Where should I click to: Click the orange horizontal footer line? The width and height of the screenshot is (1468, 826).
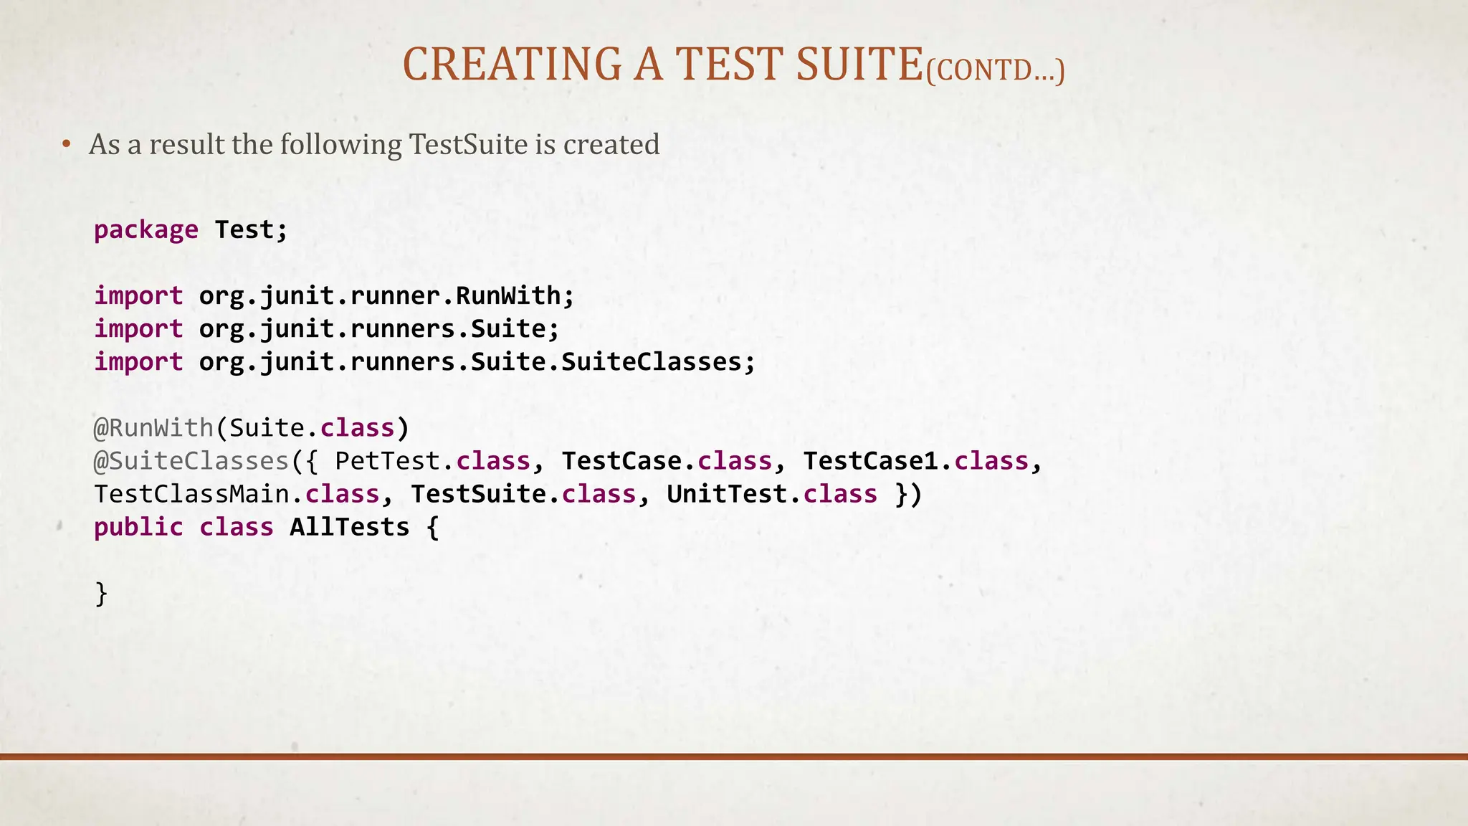point(734,756)
